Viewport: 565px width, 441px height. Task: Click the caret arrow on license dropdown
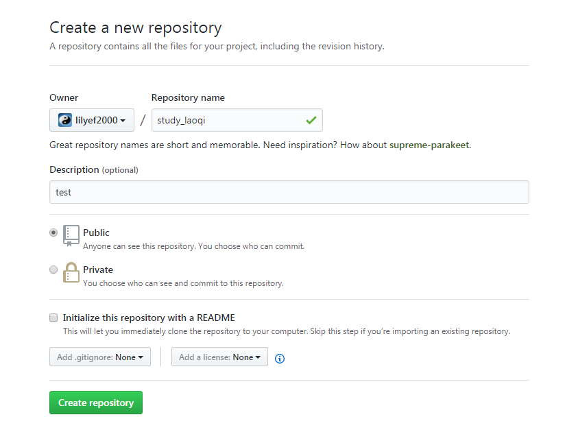point(258,357)
